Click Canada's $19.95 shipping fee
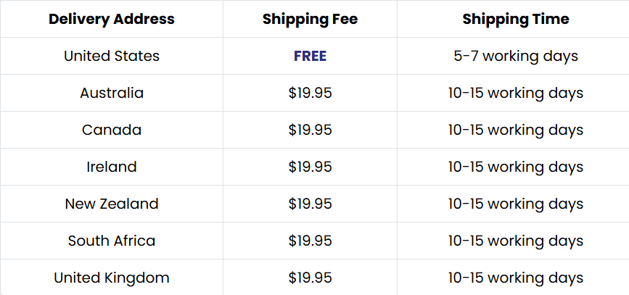The image size is (629, 295). (x=310, y=130)
